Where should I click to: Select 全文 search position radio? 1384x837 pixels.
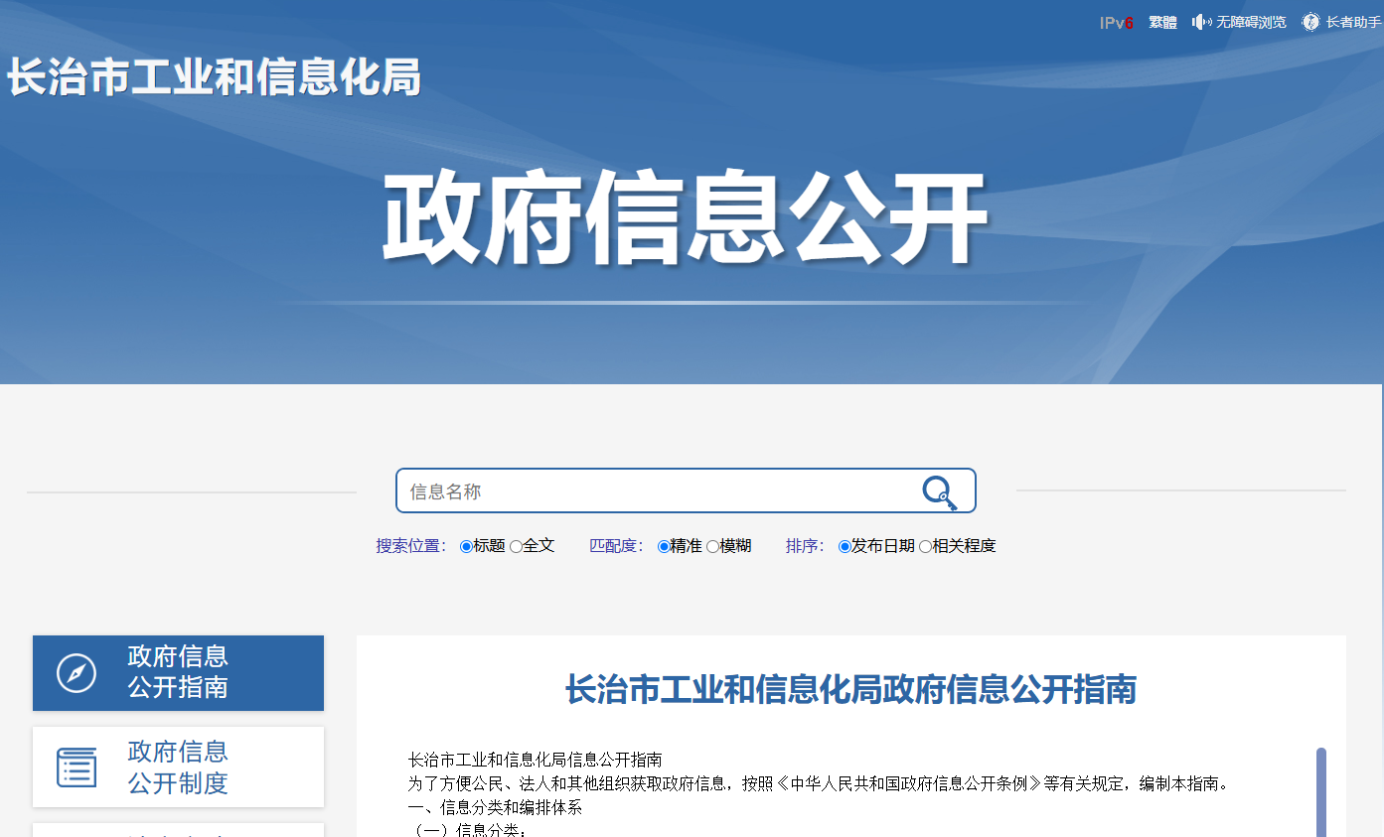516,546
